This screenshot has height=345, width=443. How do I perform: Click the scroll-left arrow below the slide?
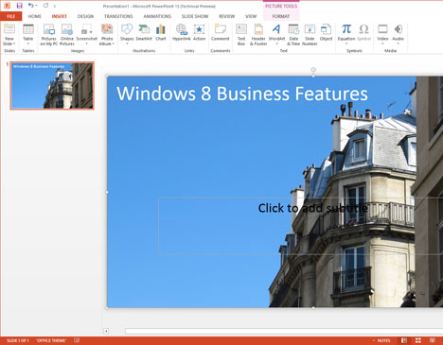coord(106,331)
